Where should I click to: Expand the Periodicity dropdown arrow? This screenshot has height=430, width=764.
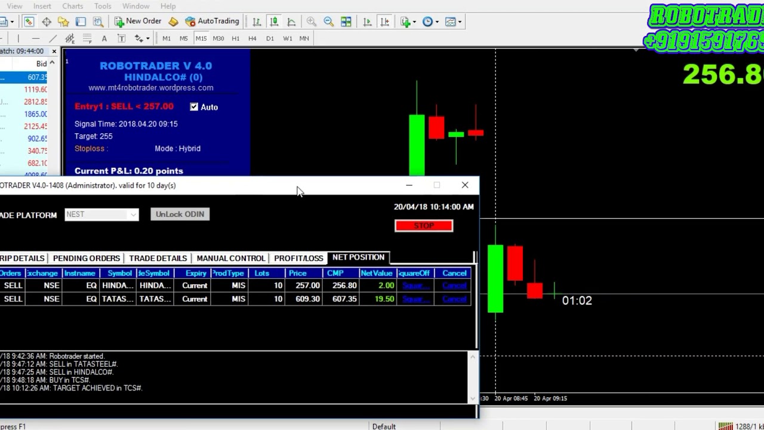pyautogui.click(x=437, y=21)
